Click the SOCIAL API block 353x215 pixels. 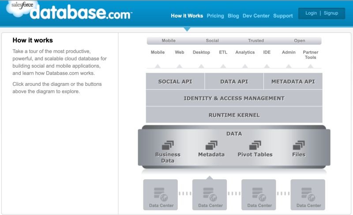[x=175, y=81]
